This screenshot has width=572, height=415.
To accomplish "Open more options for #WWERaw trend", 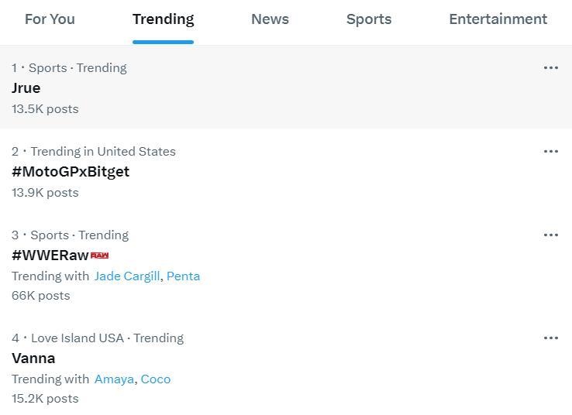I will (x=550, y=235).
